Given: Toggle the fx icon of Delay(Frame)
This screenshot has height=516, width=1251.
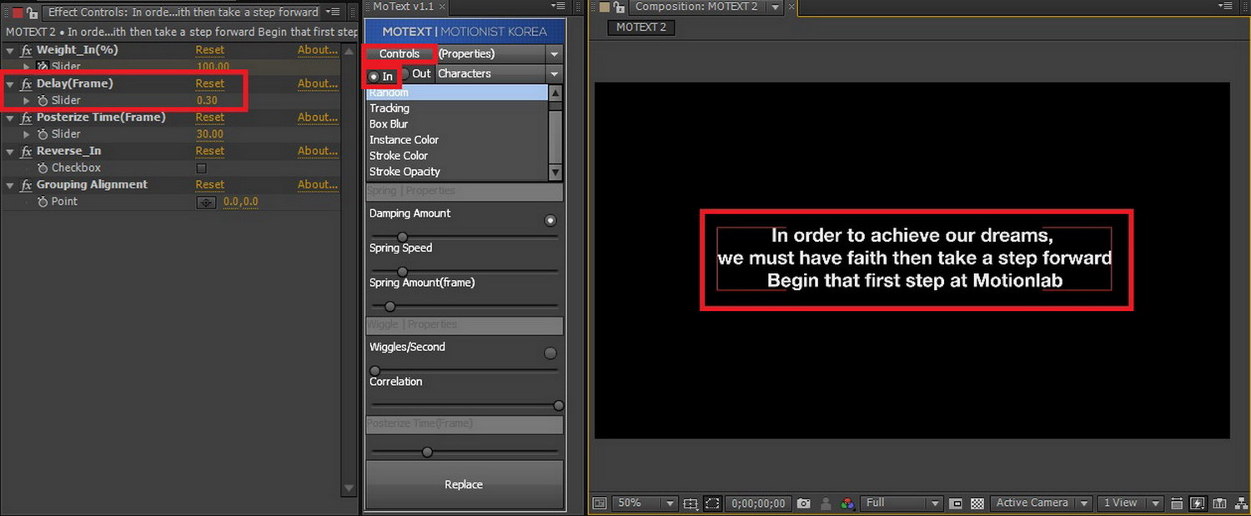Looking at the screenshot, I should click(26, 83).
